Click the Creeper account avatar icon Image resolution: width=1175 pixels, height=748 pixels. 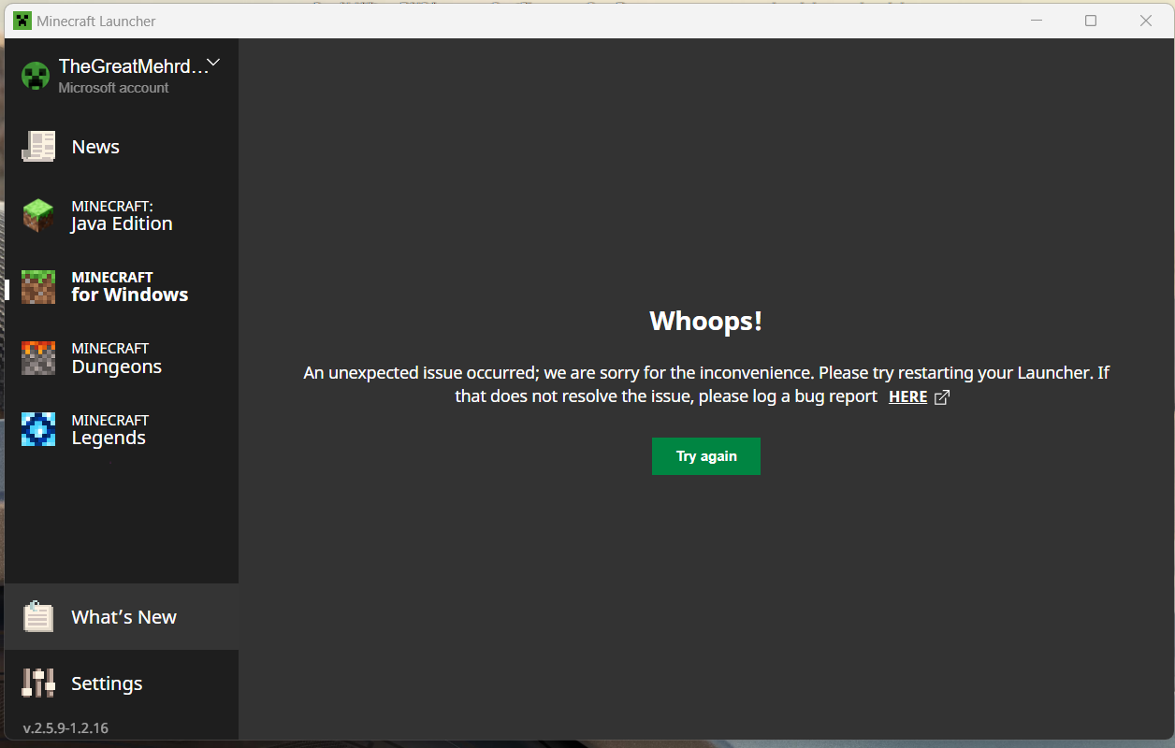[36, 76]
